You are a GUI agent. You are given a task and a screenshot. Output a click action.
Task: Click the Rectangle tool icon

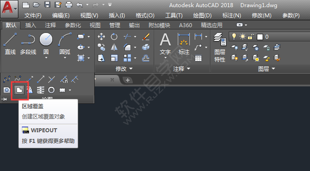(81, 37)
